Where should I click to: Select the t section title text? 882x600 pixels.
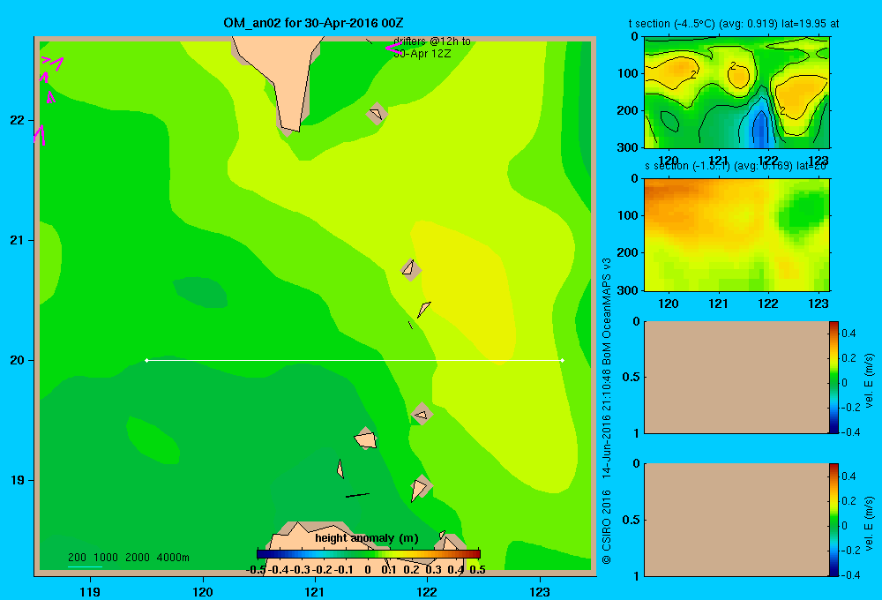[x=734, y=24]
